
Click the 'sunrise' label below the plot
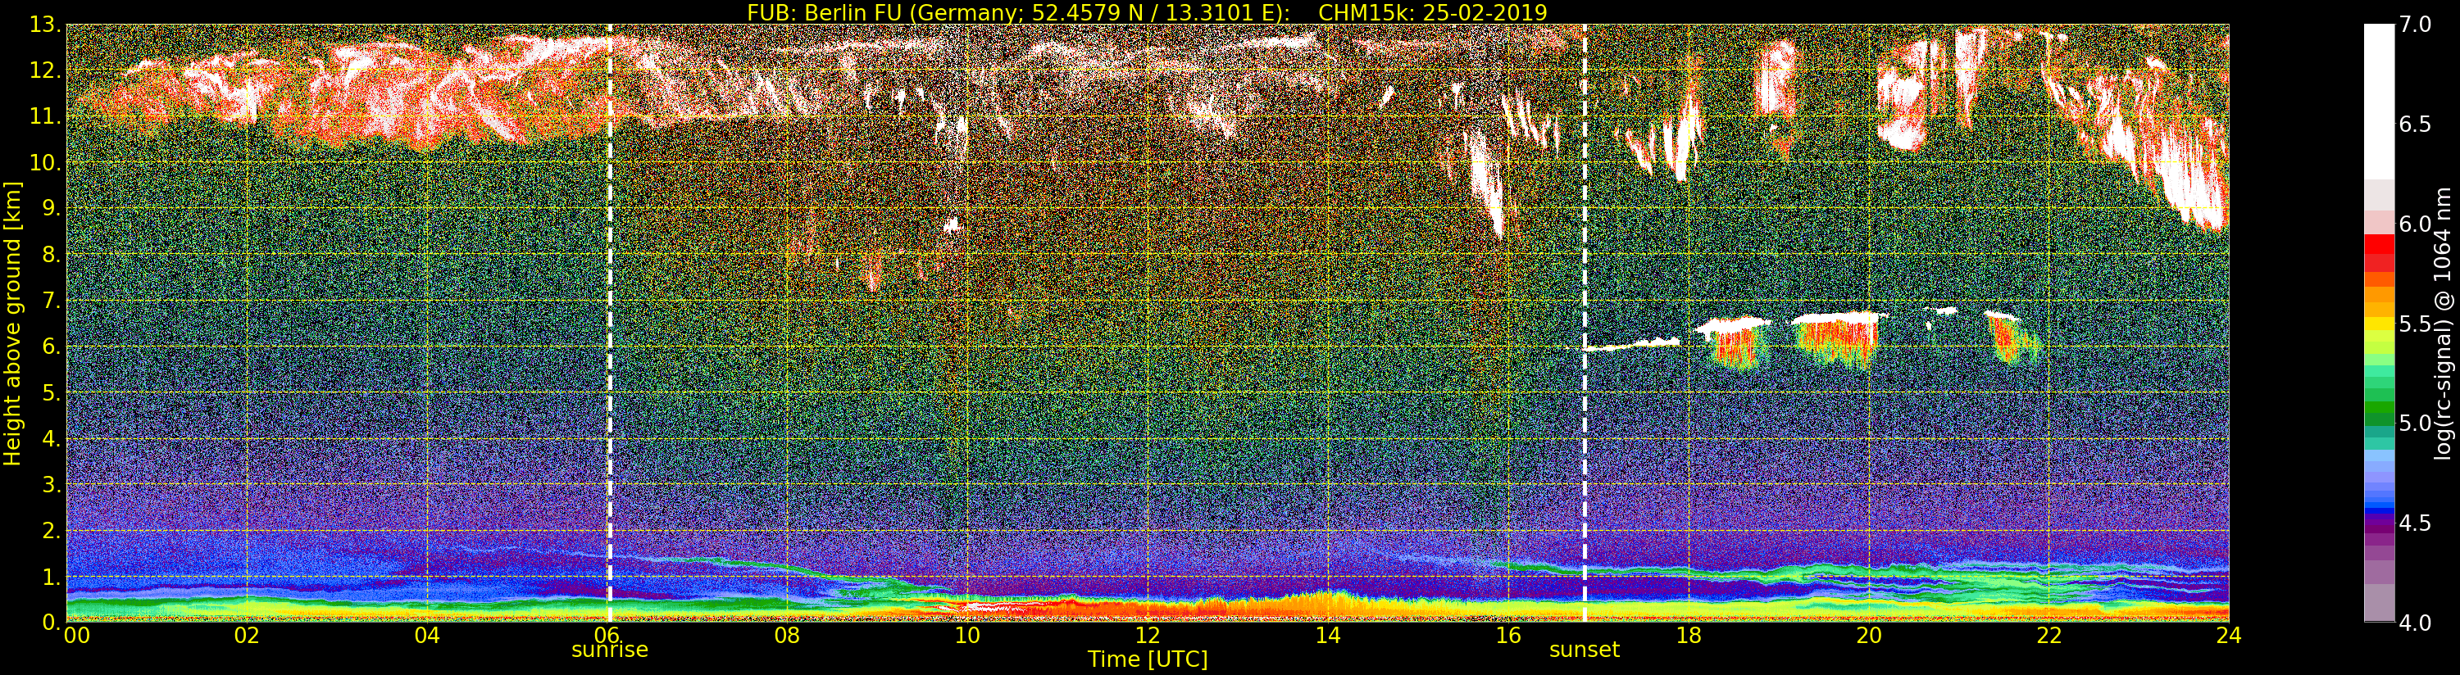(609, 650)
